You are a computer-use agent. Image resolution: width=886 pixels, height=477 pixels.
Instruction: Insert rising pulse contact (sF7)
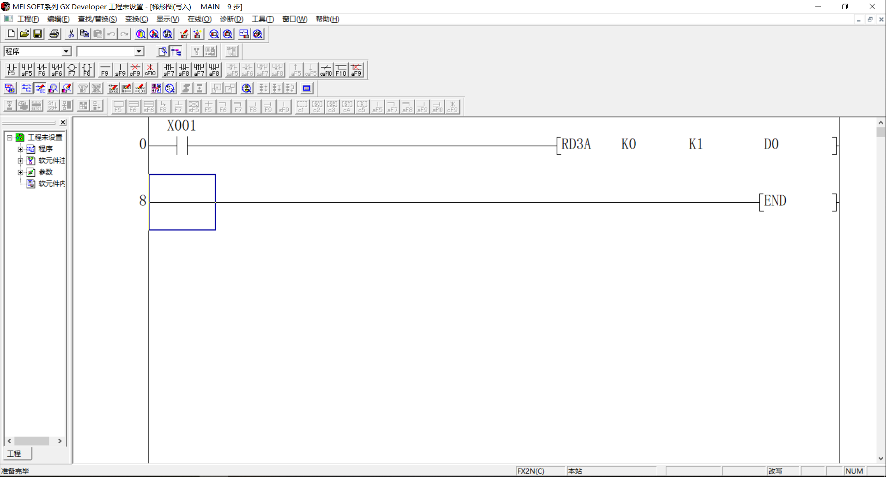tap(169, 70)
